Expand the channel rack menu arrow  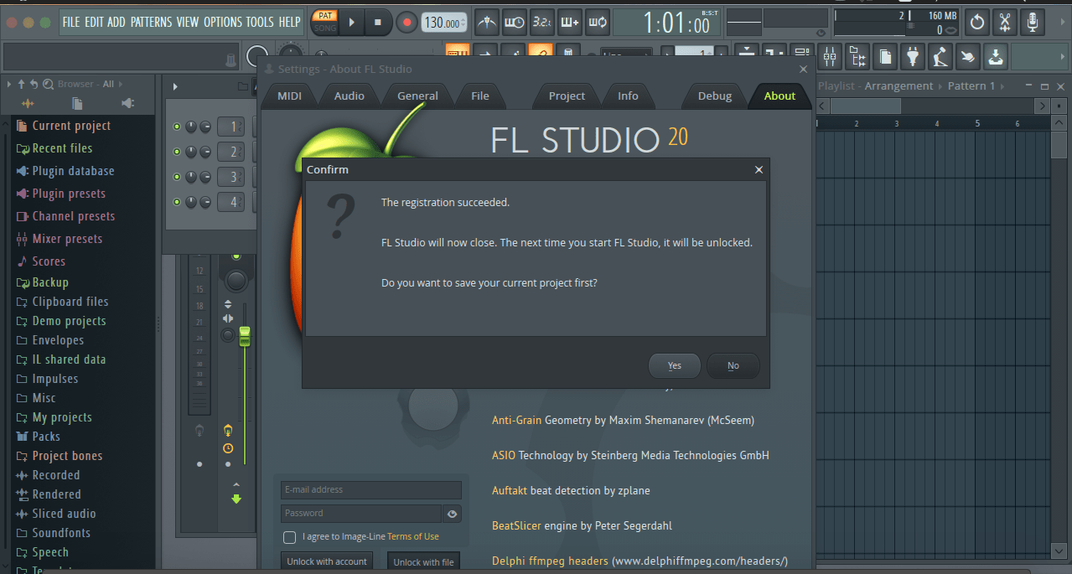[x=175, y=86]
